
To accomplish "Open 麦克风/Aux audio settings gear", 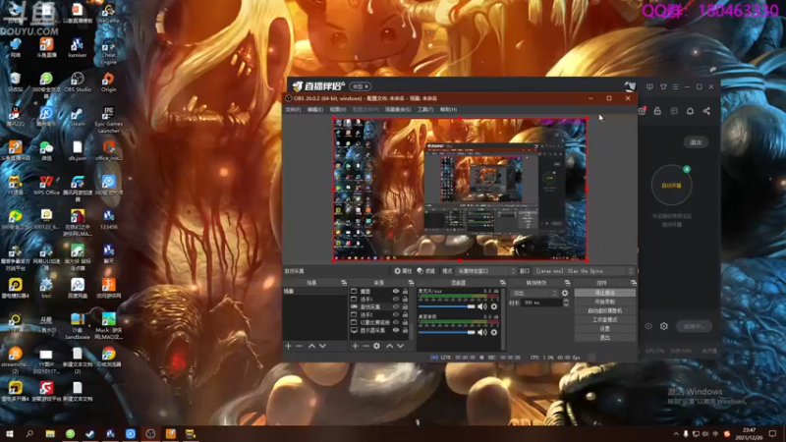I will click(494, 306).
